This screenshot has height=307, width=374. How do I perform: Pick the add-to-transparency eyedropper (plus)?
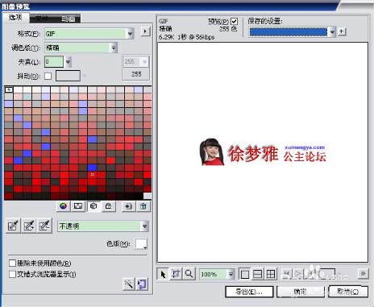pos(29,226)
